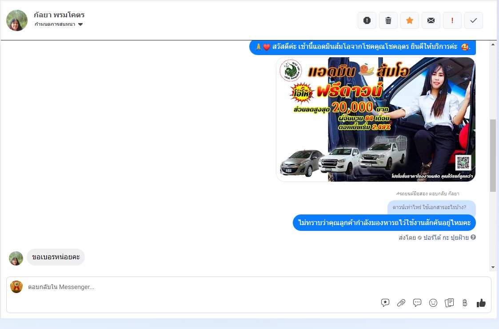The width and height of the screenshot is (499, 329).
Task: Open กำหนดการสนทนา dropdown under contact name
Action: coord(59,24)
